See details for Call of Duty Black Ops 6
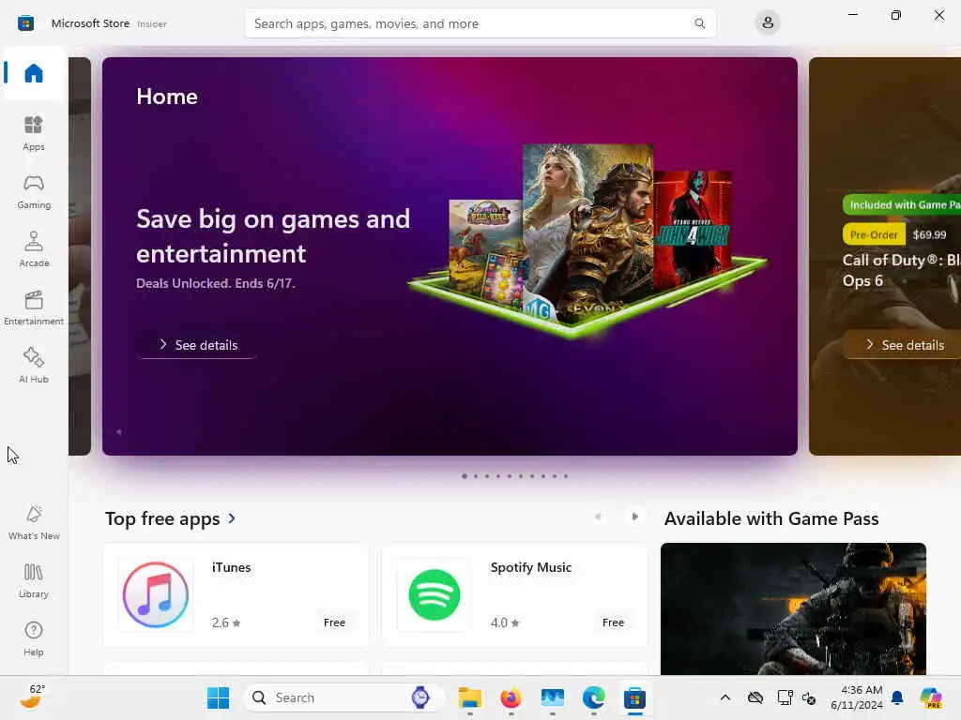This screenshot has width=961, height=720. (x=904, y=345)
